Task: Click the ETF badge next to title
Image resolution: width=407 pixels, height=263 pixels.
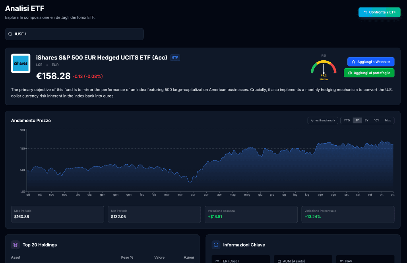Action: point(175,58)
